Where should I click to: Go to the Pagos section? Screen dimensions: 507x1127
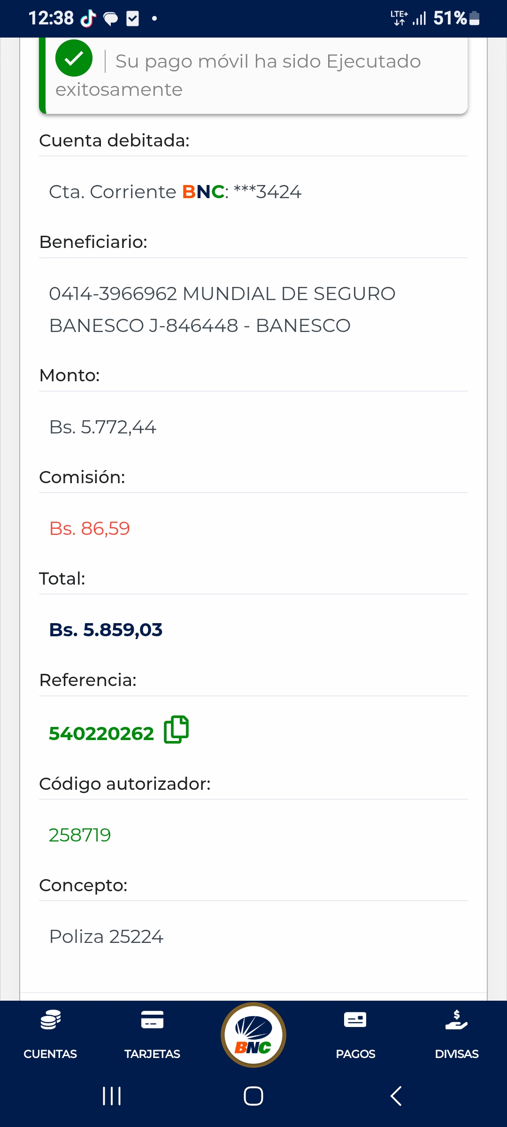coord(355,1033)
